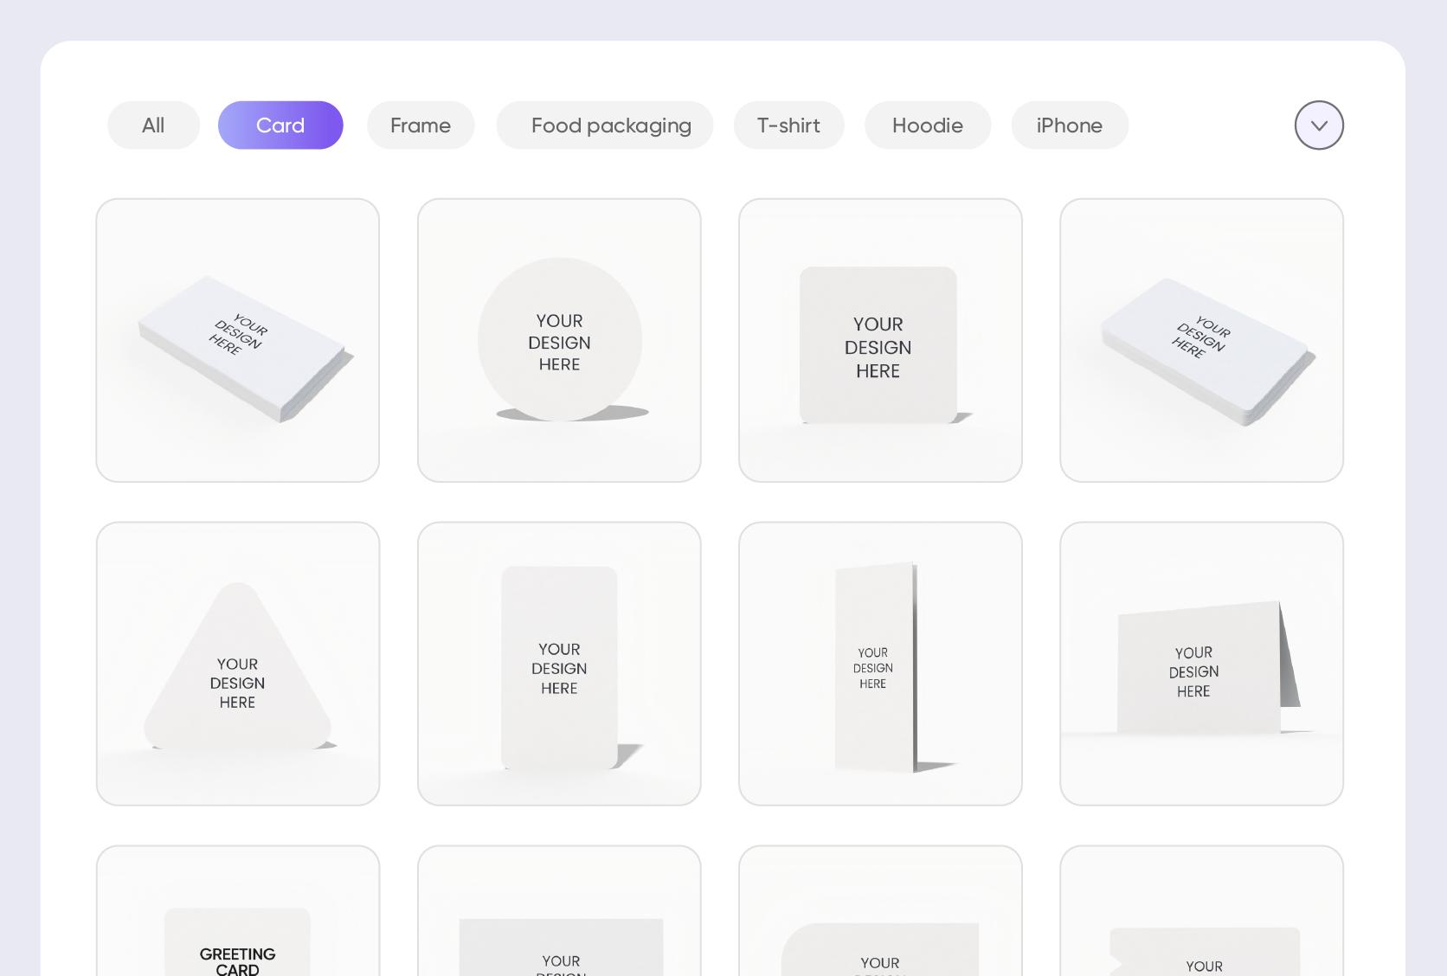This screenshot has height=976, width=1447.
Task: Pick the tall rounded vertical card mockup
Action: (x=559, y=664)
